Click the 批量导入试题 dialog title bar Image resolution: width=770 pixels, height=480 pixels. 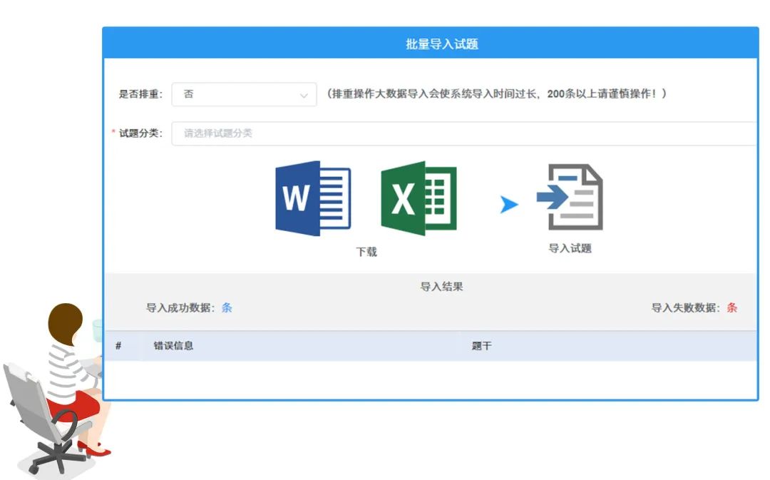(430, 44)
